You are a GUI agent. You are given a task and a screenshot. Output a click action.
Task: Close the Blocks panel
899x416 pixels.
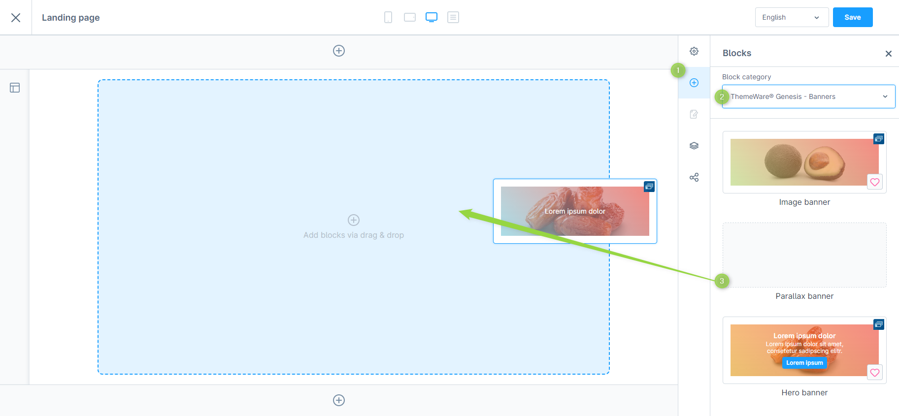pyautogui.click(x=889, y=54)
